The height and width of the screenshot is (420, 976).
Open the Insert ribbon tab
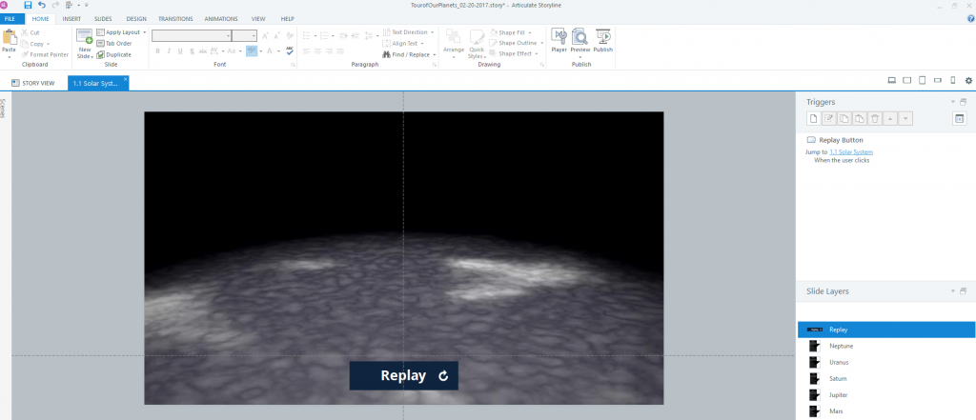click(x=71, y=18)
